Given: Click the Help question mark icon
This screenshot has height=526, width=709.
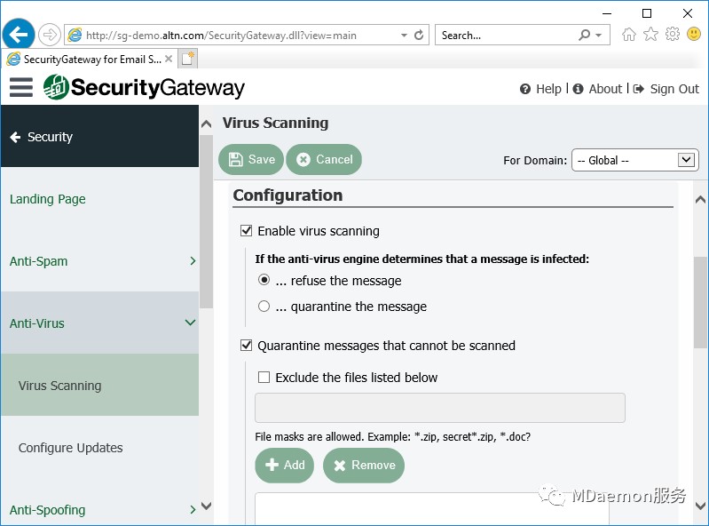Looking at the screenshot, I should pos(525,89).
